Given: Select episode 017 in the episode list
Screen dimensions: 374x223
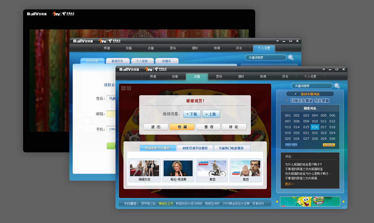Looking at the screenshot, I should click(x=324, y=127).
